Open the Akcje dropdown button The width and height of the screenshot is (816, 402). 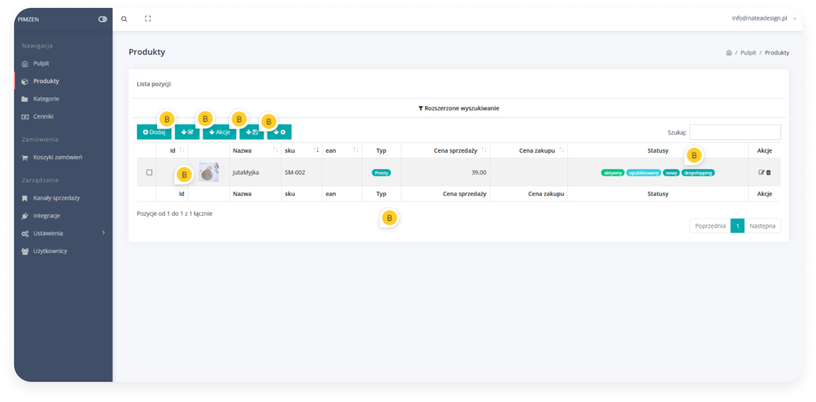point(219,132)
